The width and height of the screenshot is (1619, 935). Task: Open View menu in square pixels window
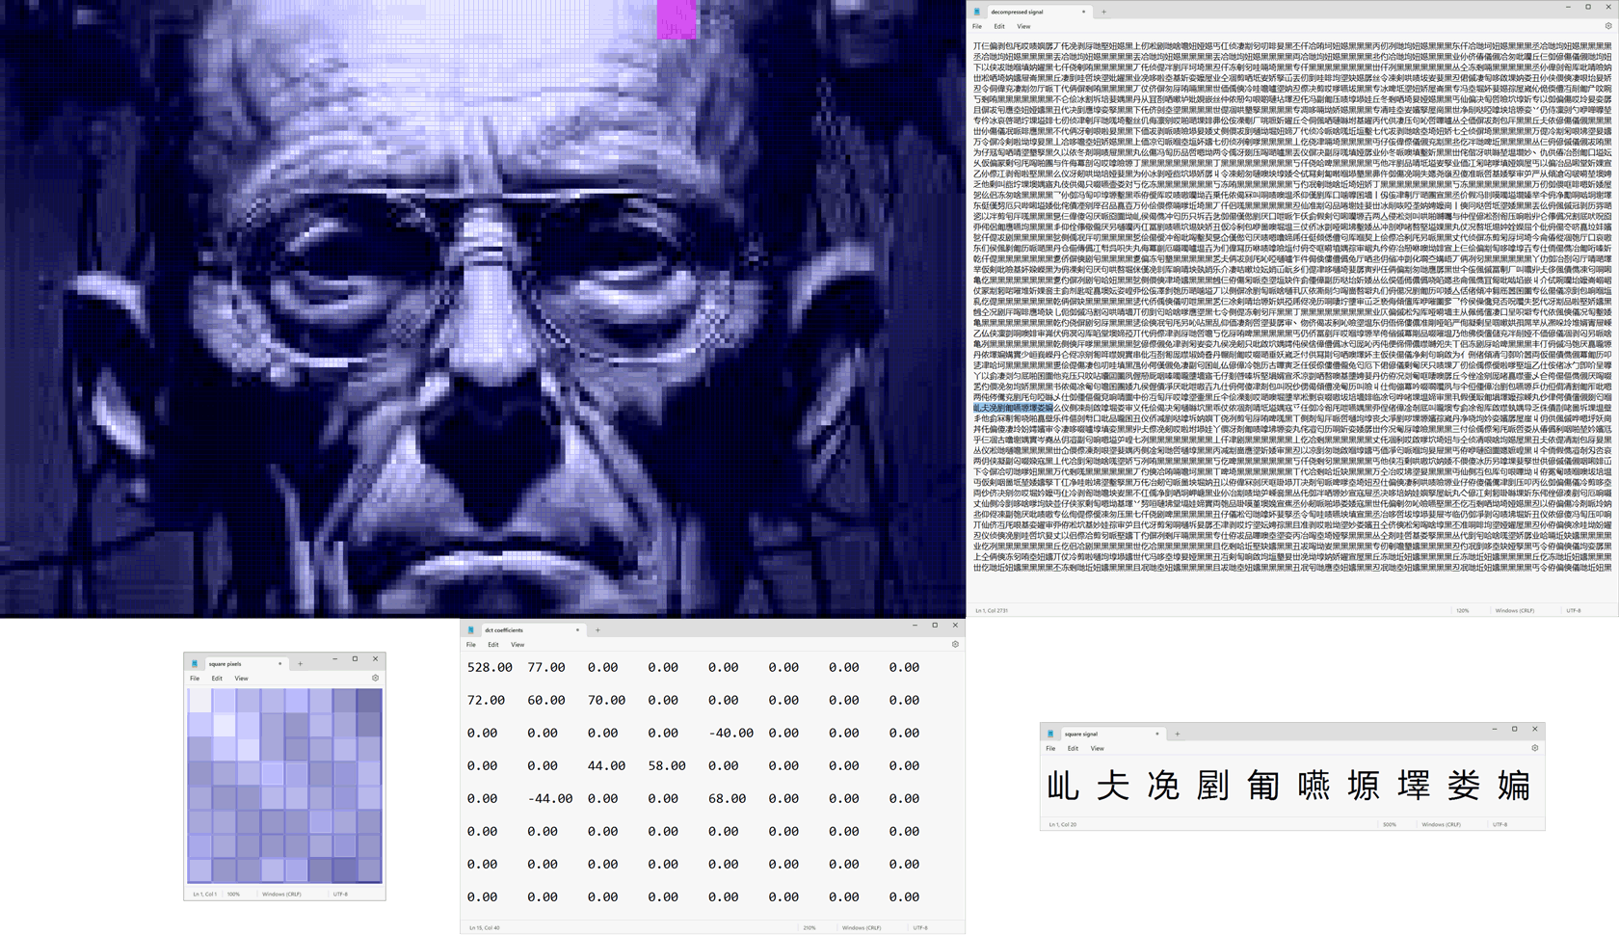pyautogui.click(x=241, y=678)
